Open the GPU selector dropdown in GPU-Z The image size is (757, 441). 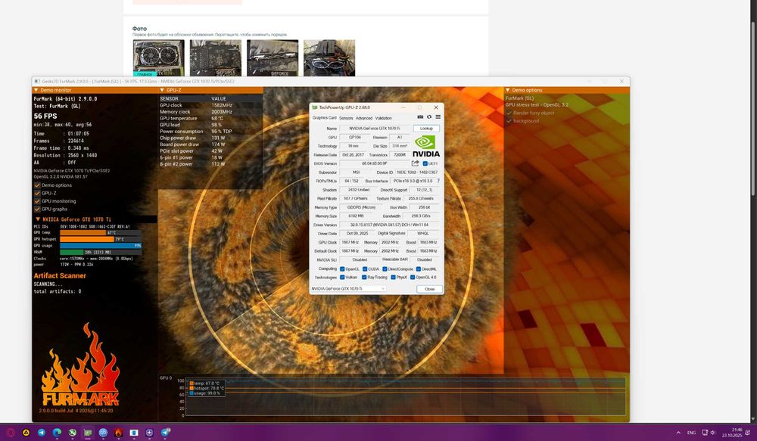(x=348, y=288)
